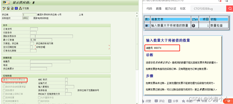Click the 收藏 star icon

pos(183,101)
